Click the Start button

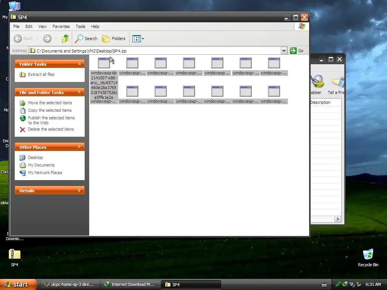[x=18, y=284]
